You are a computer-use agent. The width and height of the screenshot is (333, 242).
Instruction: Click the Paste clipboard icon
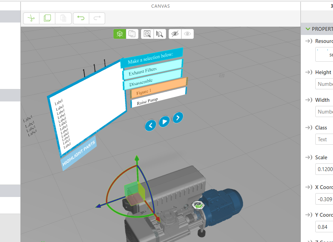click(63, 18)
